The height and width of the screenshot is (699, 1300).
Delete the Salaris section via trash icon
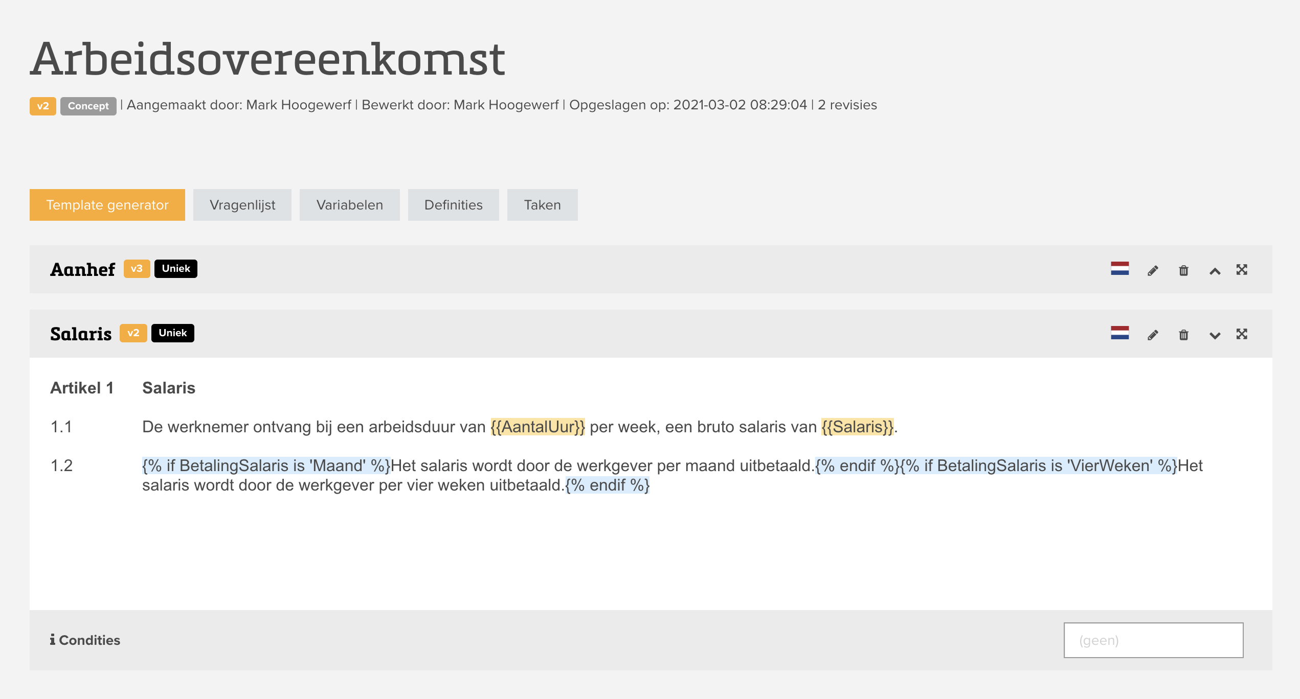[1183, 335]
